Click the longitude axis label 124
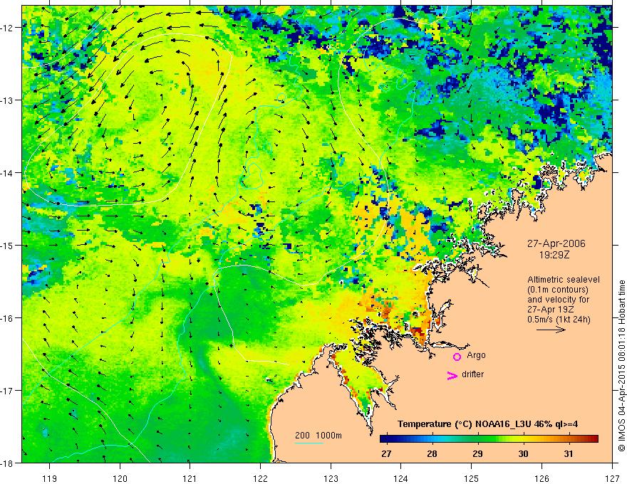 pos(401,478)
